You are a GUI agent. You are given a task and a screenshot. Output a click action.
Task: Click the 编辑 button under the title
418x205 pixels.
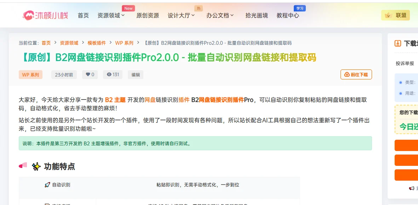136,75
